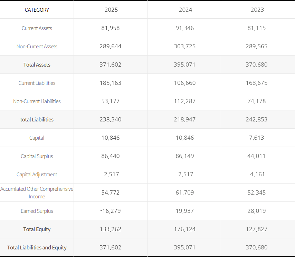Click the Capital Surplus row label

37,156
